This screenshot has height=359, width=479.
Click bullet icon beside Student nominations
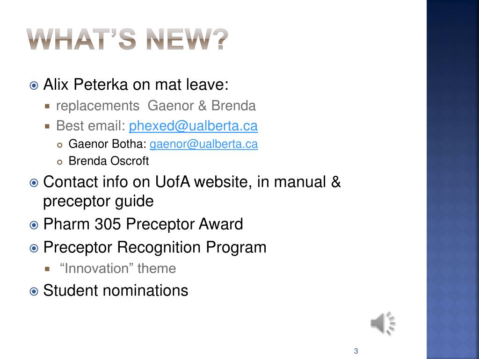coord(34,291)
